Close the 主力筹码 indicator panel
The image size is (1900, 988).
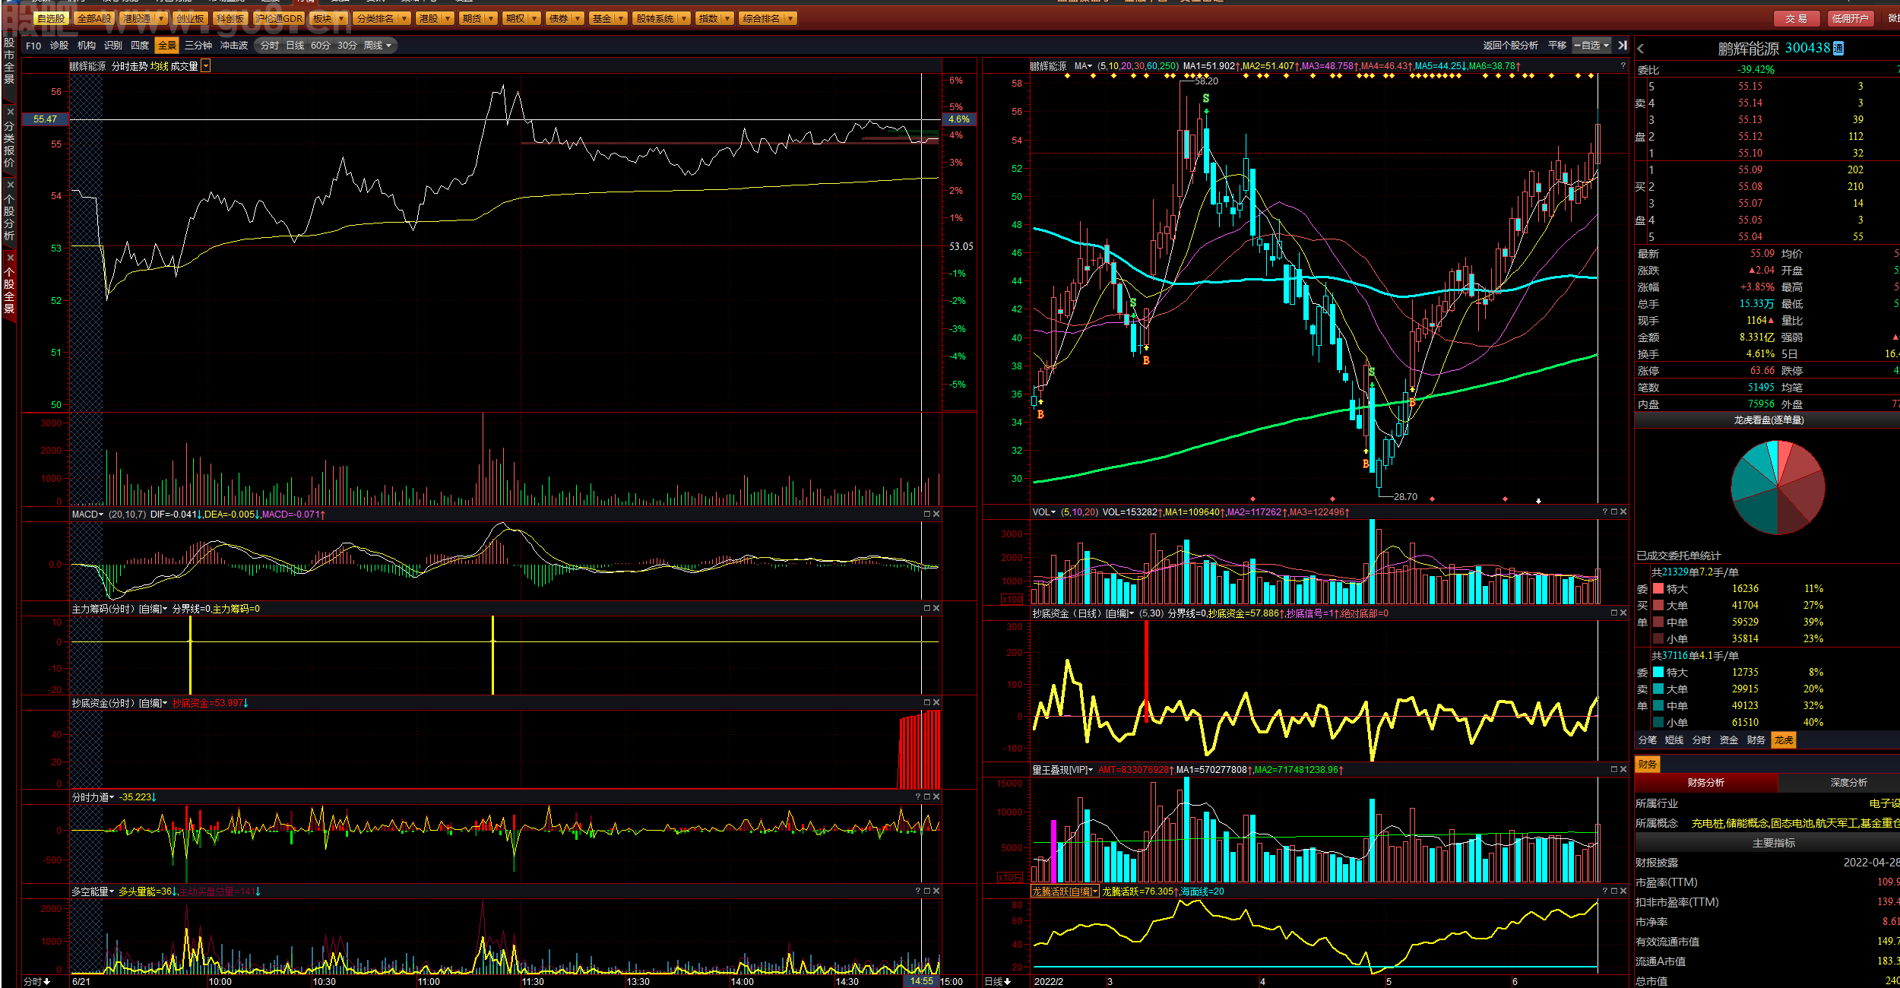tap(936, 608)
